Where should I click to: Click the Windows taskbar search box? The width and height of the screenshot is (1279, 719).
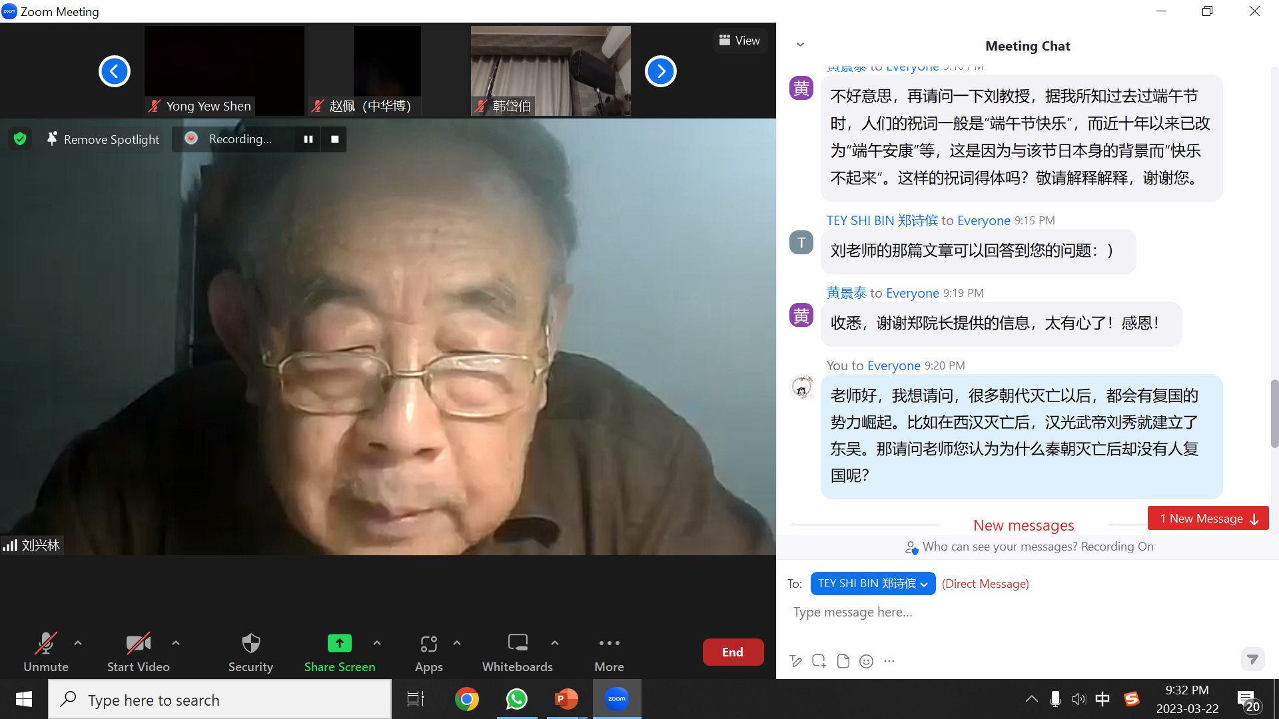tap(220, 700)
